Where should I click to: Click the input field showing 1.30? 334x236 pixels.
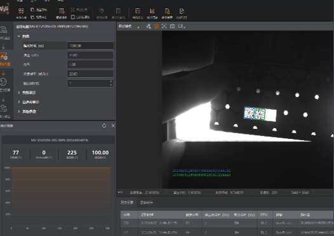(90, 65)
